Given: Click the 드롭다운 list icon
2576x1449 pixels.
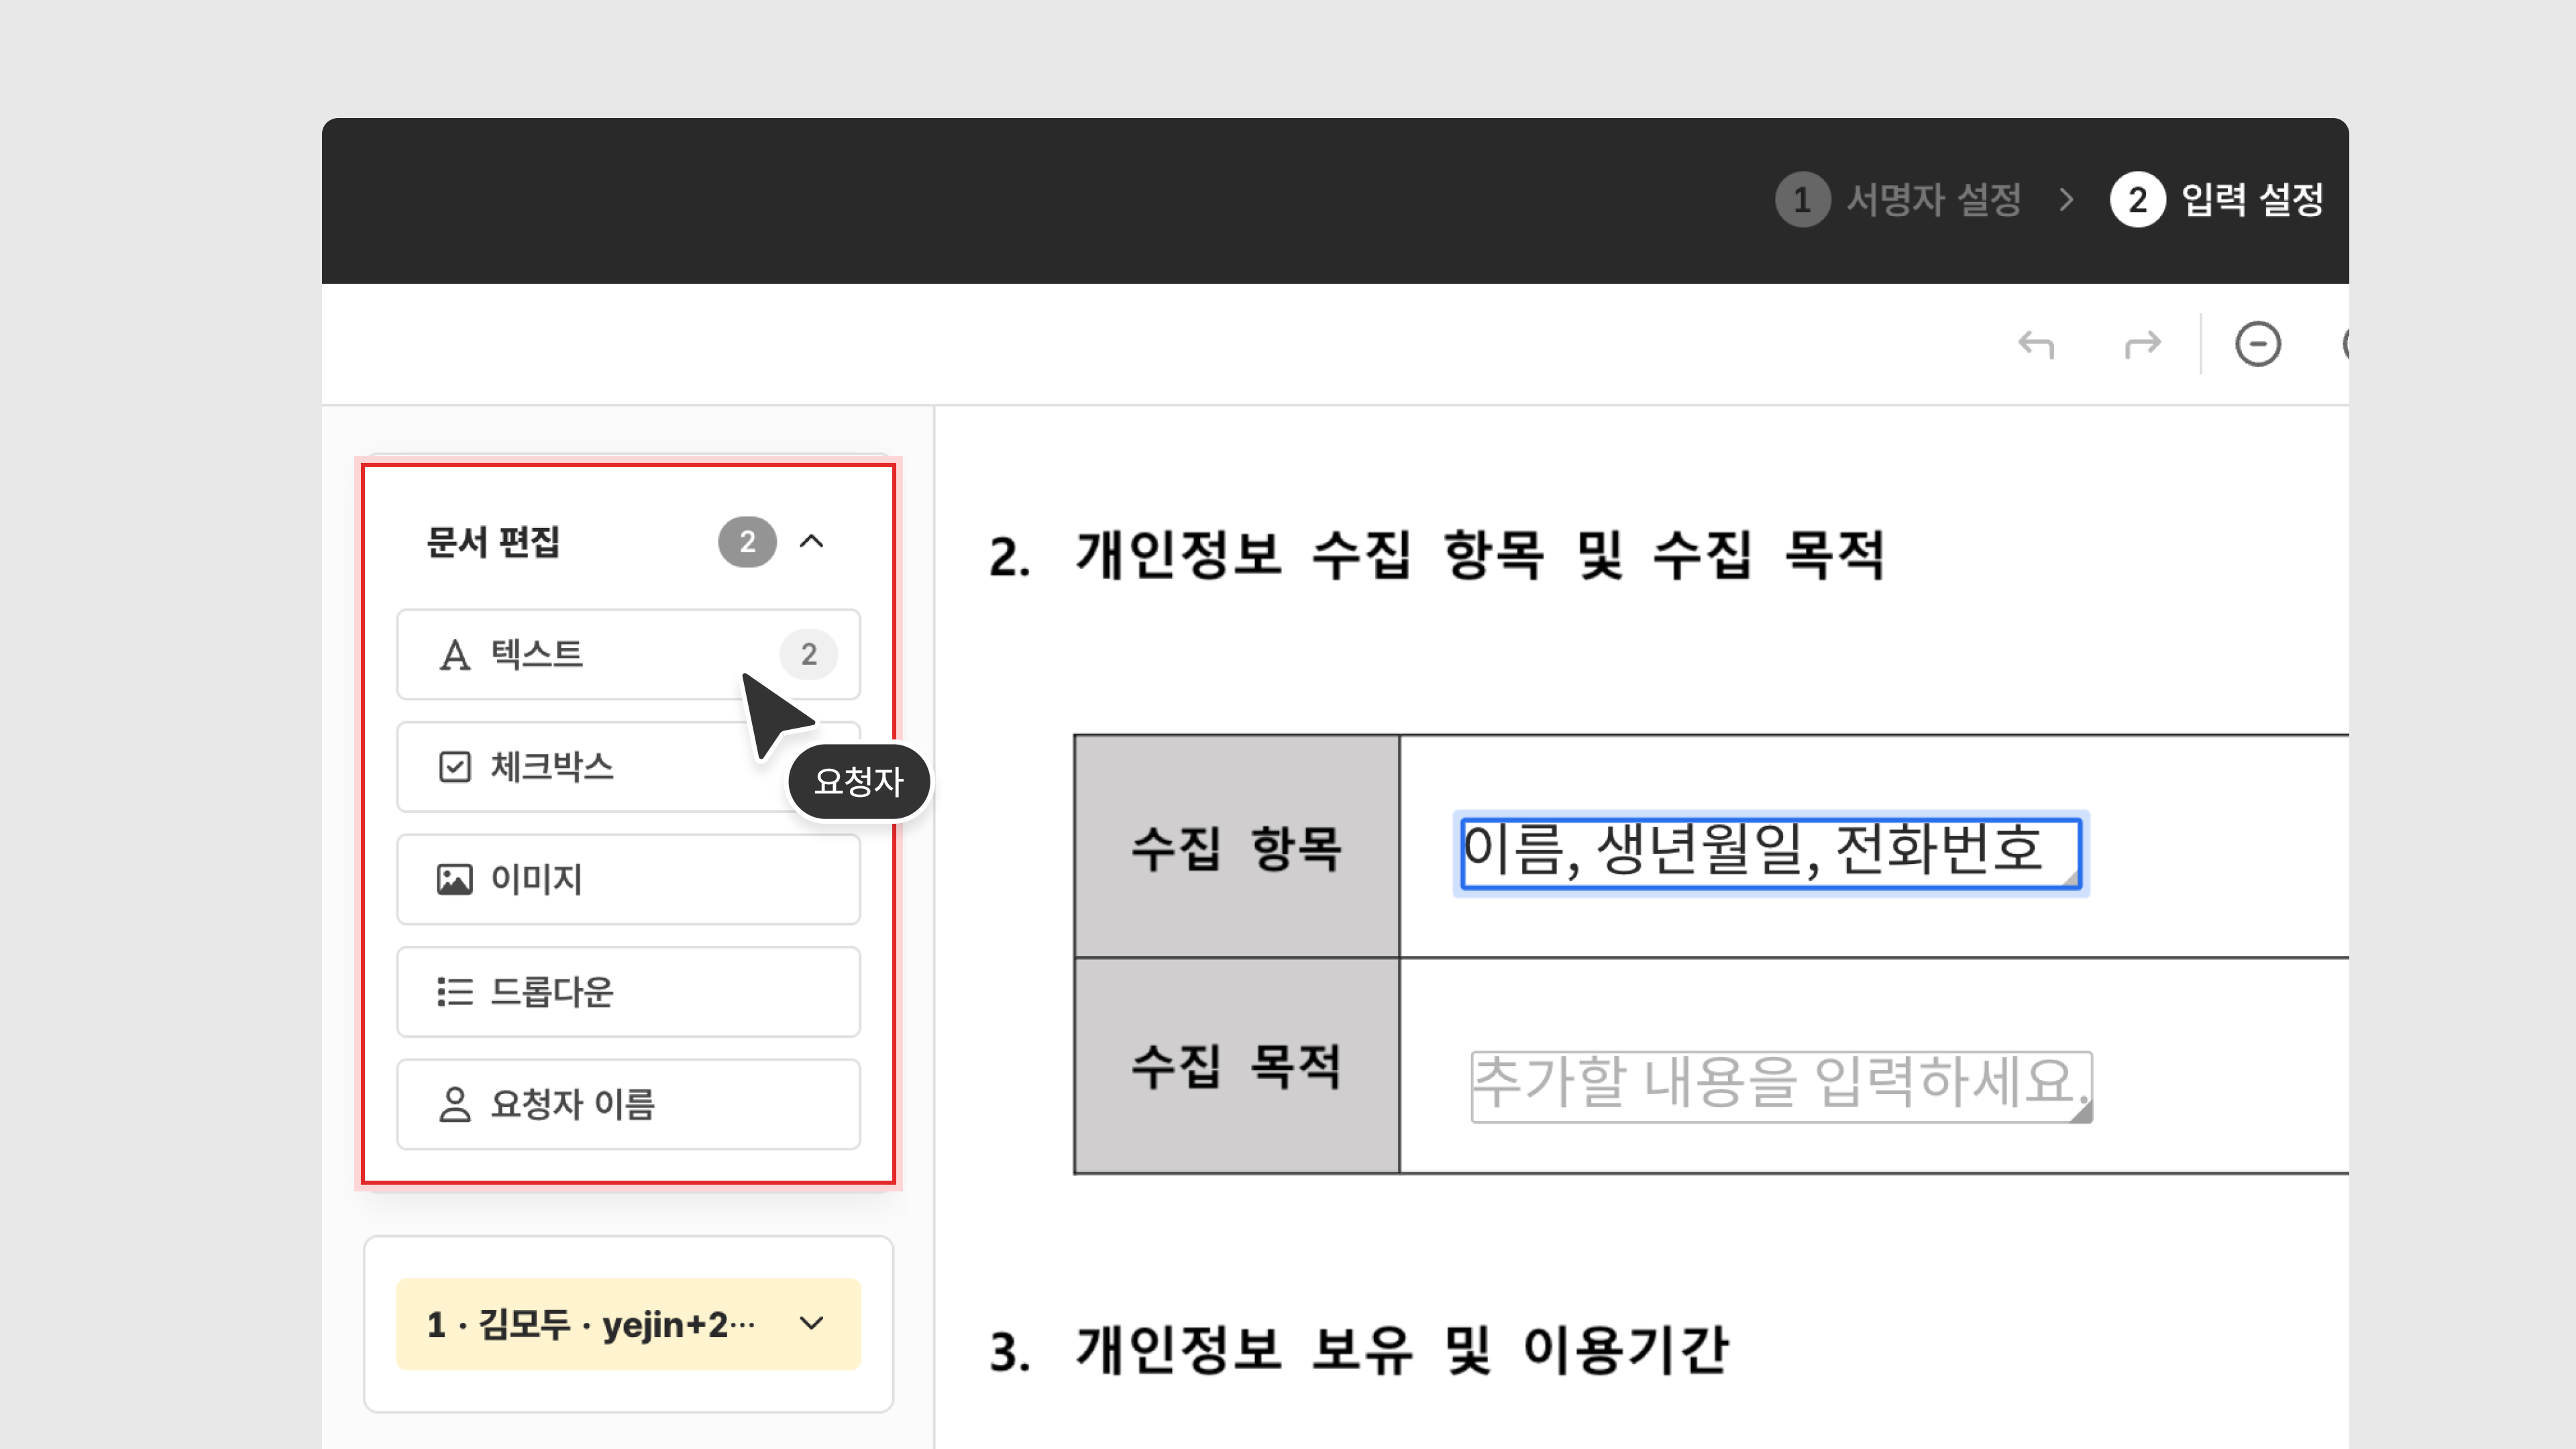Looking at the screenshot, I should 455,992.
